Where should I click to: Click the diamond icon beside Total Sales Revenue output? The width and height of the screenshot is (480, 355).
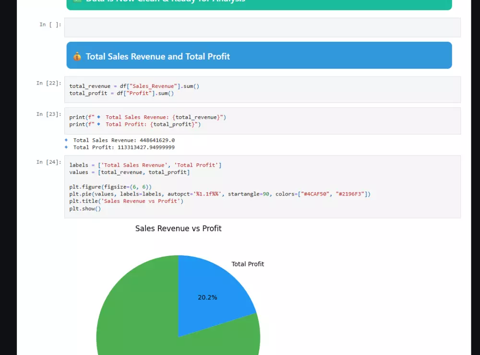coord(66,140)
